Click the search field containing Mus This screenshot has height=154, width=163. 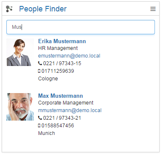pyautogui.click(x=80, y=27)
